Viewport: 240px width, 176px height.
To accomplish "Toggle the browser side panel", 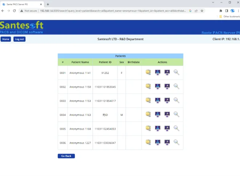I will 227,11.
